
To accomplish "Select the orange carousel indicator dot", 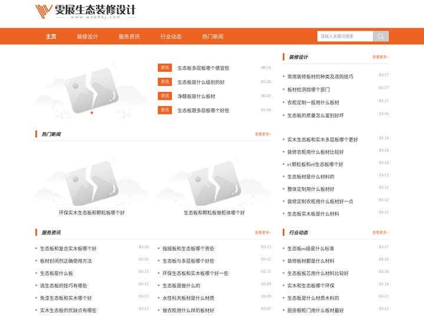I will tap(92, 112).
